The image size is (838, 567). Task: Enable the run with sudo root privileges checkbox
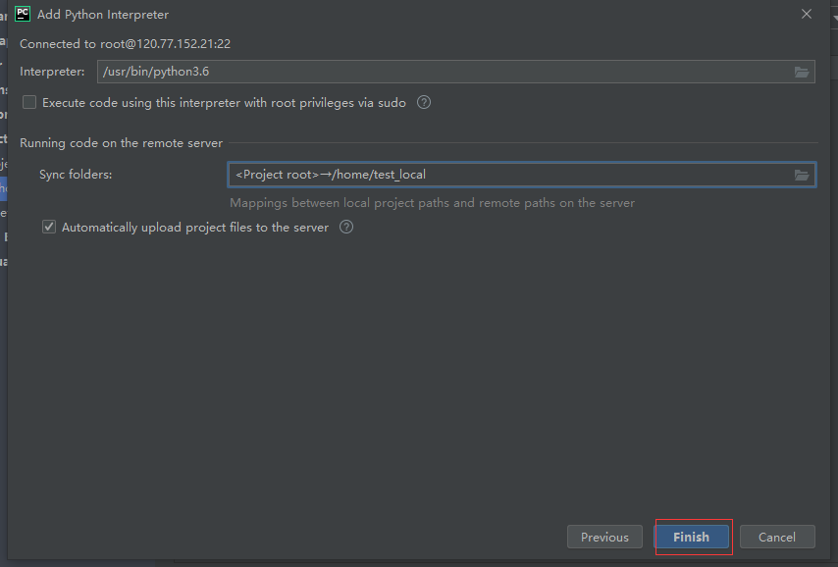click(29, 102)
